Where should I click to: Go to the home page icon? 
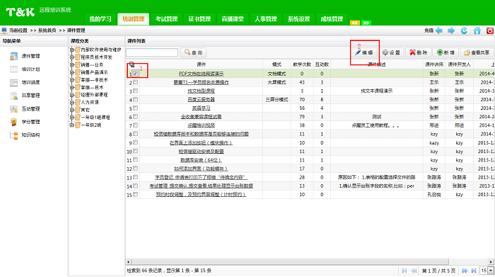pyautogui.click(x=477, y=30)
